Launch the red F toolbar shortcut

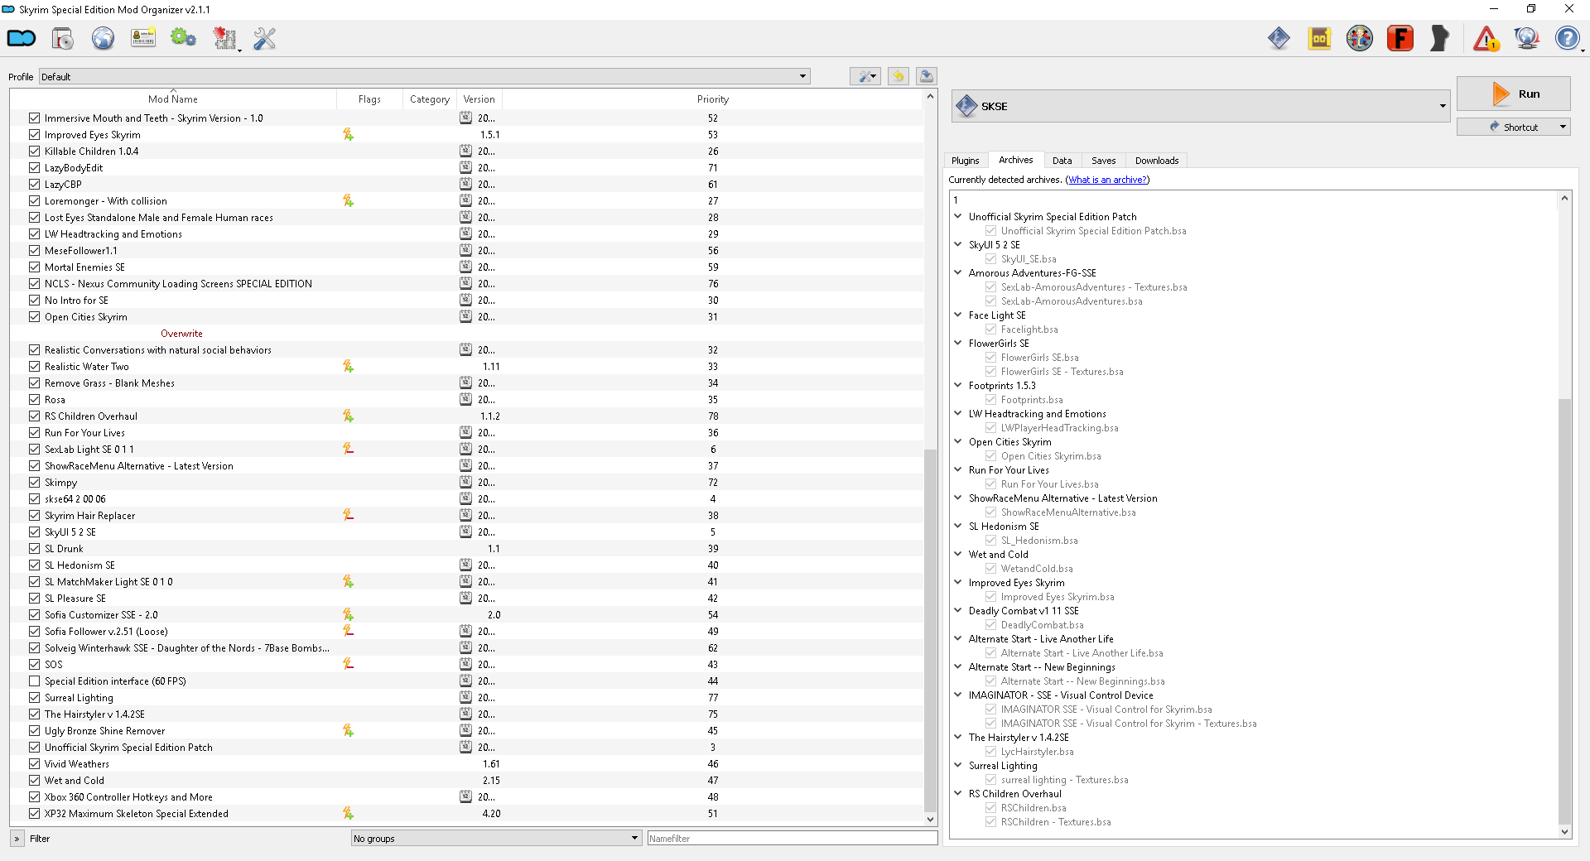(x=1400, y=38)
